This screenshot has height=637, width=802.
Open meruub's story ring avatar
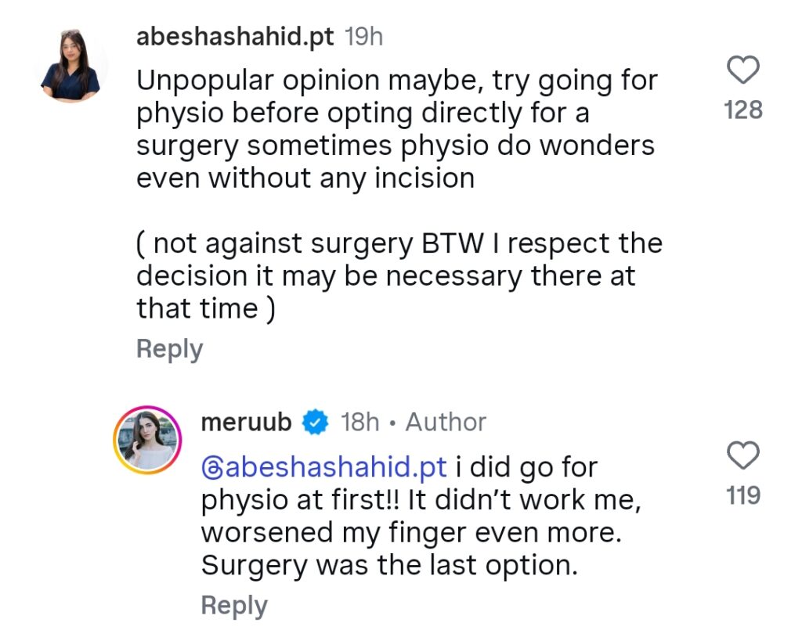point(147,440)
